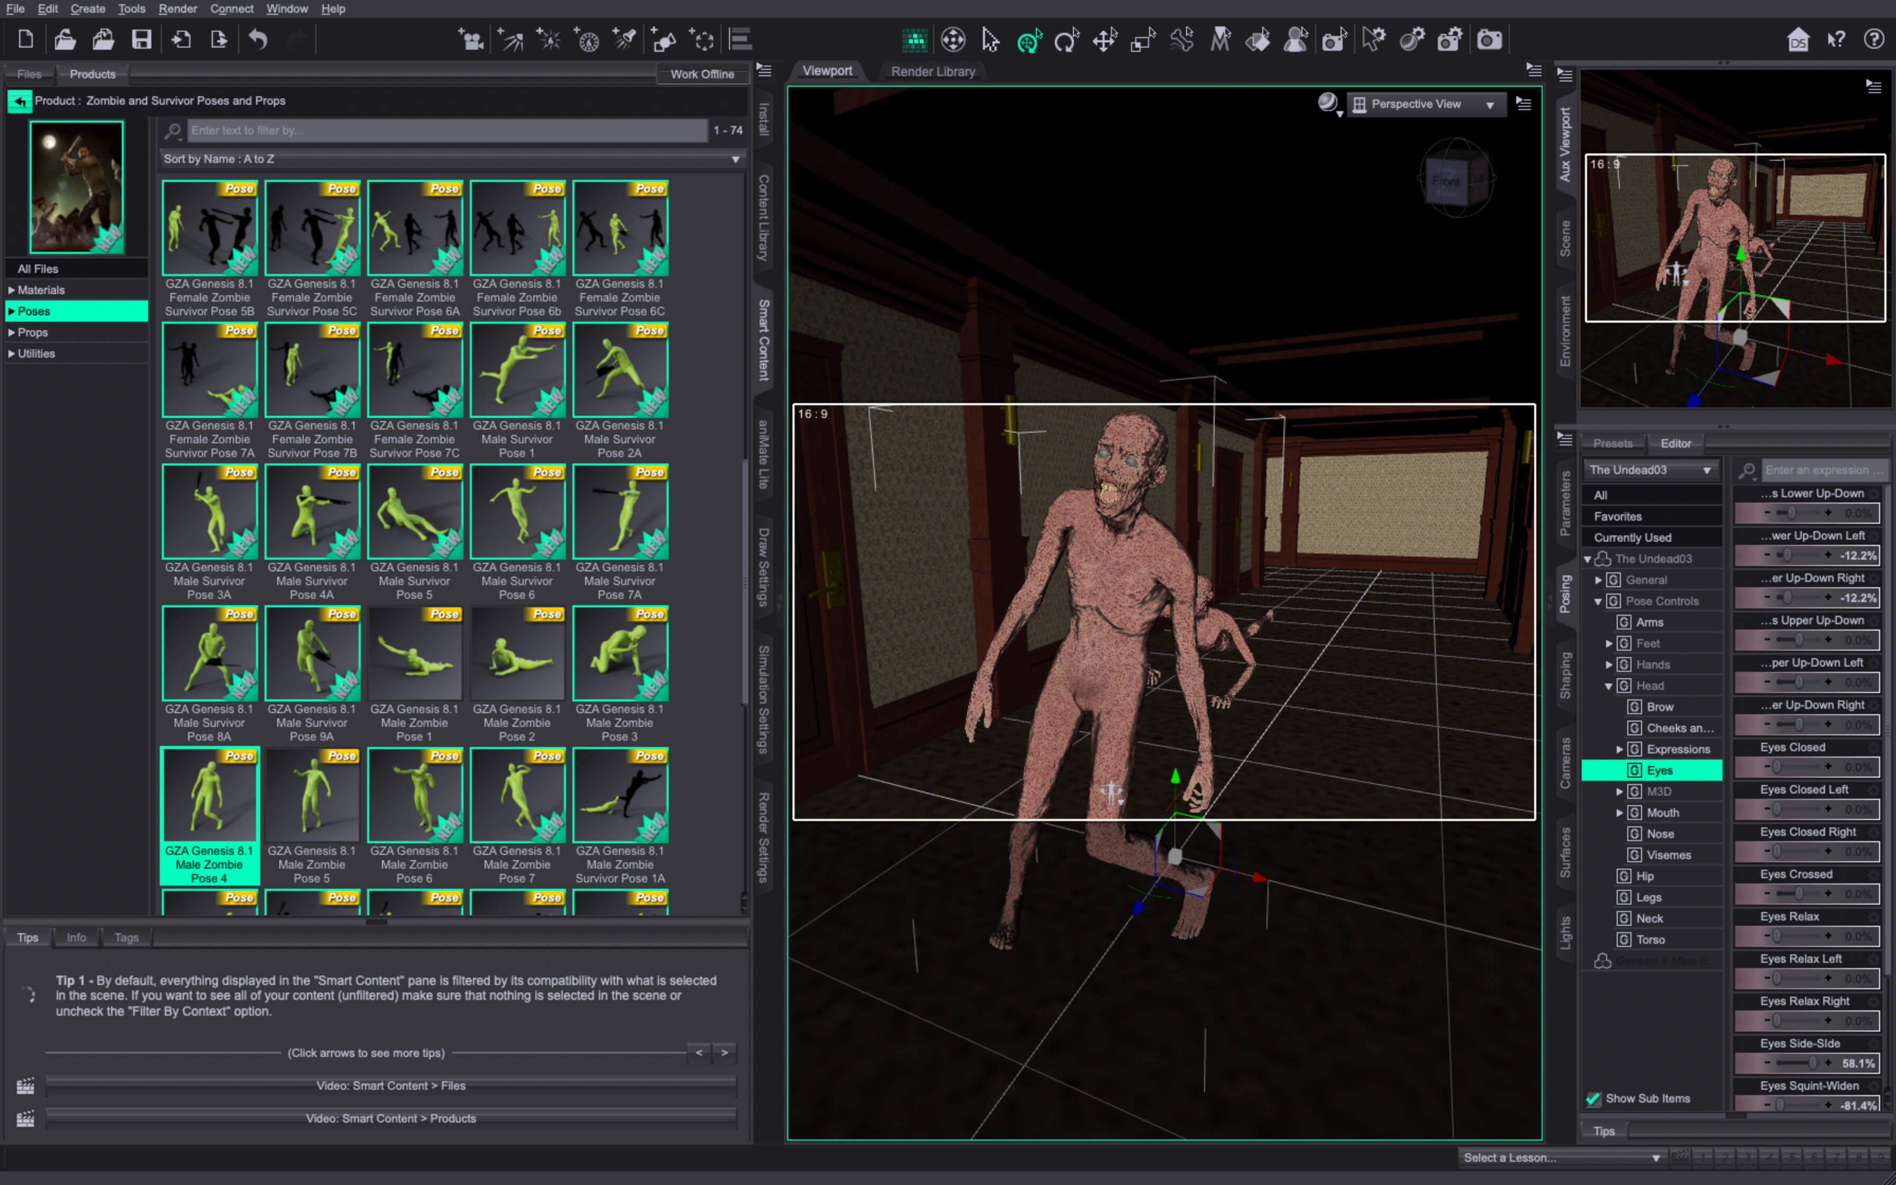The height and width of the screenshot is (1185, 1896).
Task: Select the Surface Selection tool
Action: (x=1258, y=40)
